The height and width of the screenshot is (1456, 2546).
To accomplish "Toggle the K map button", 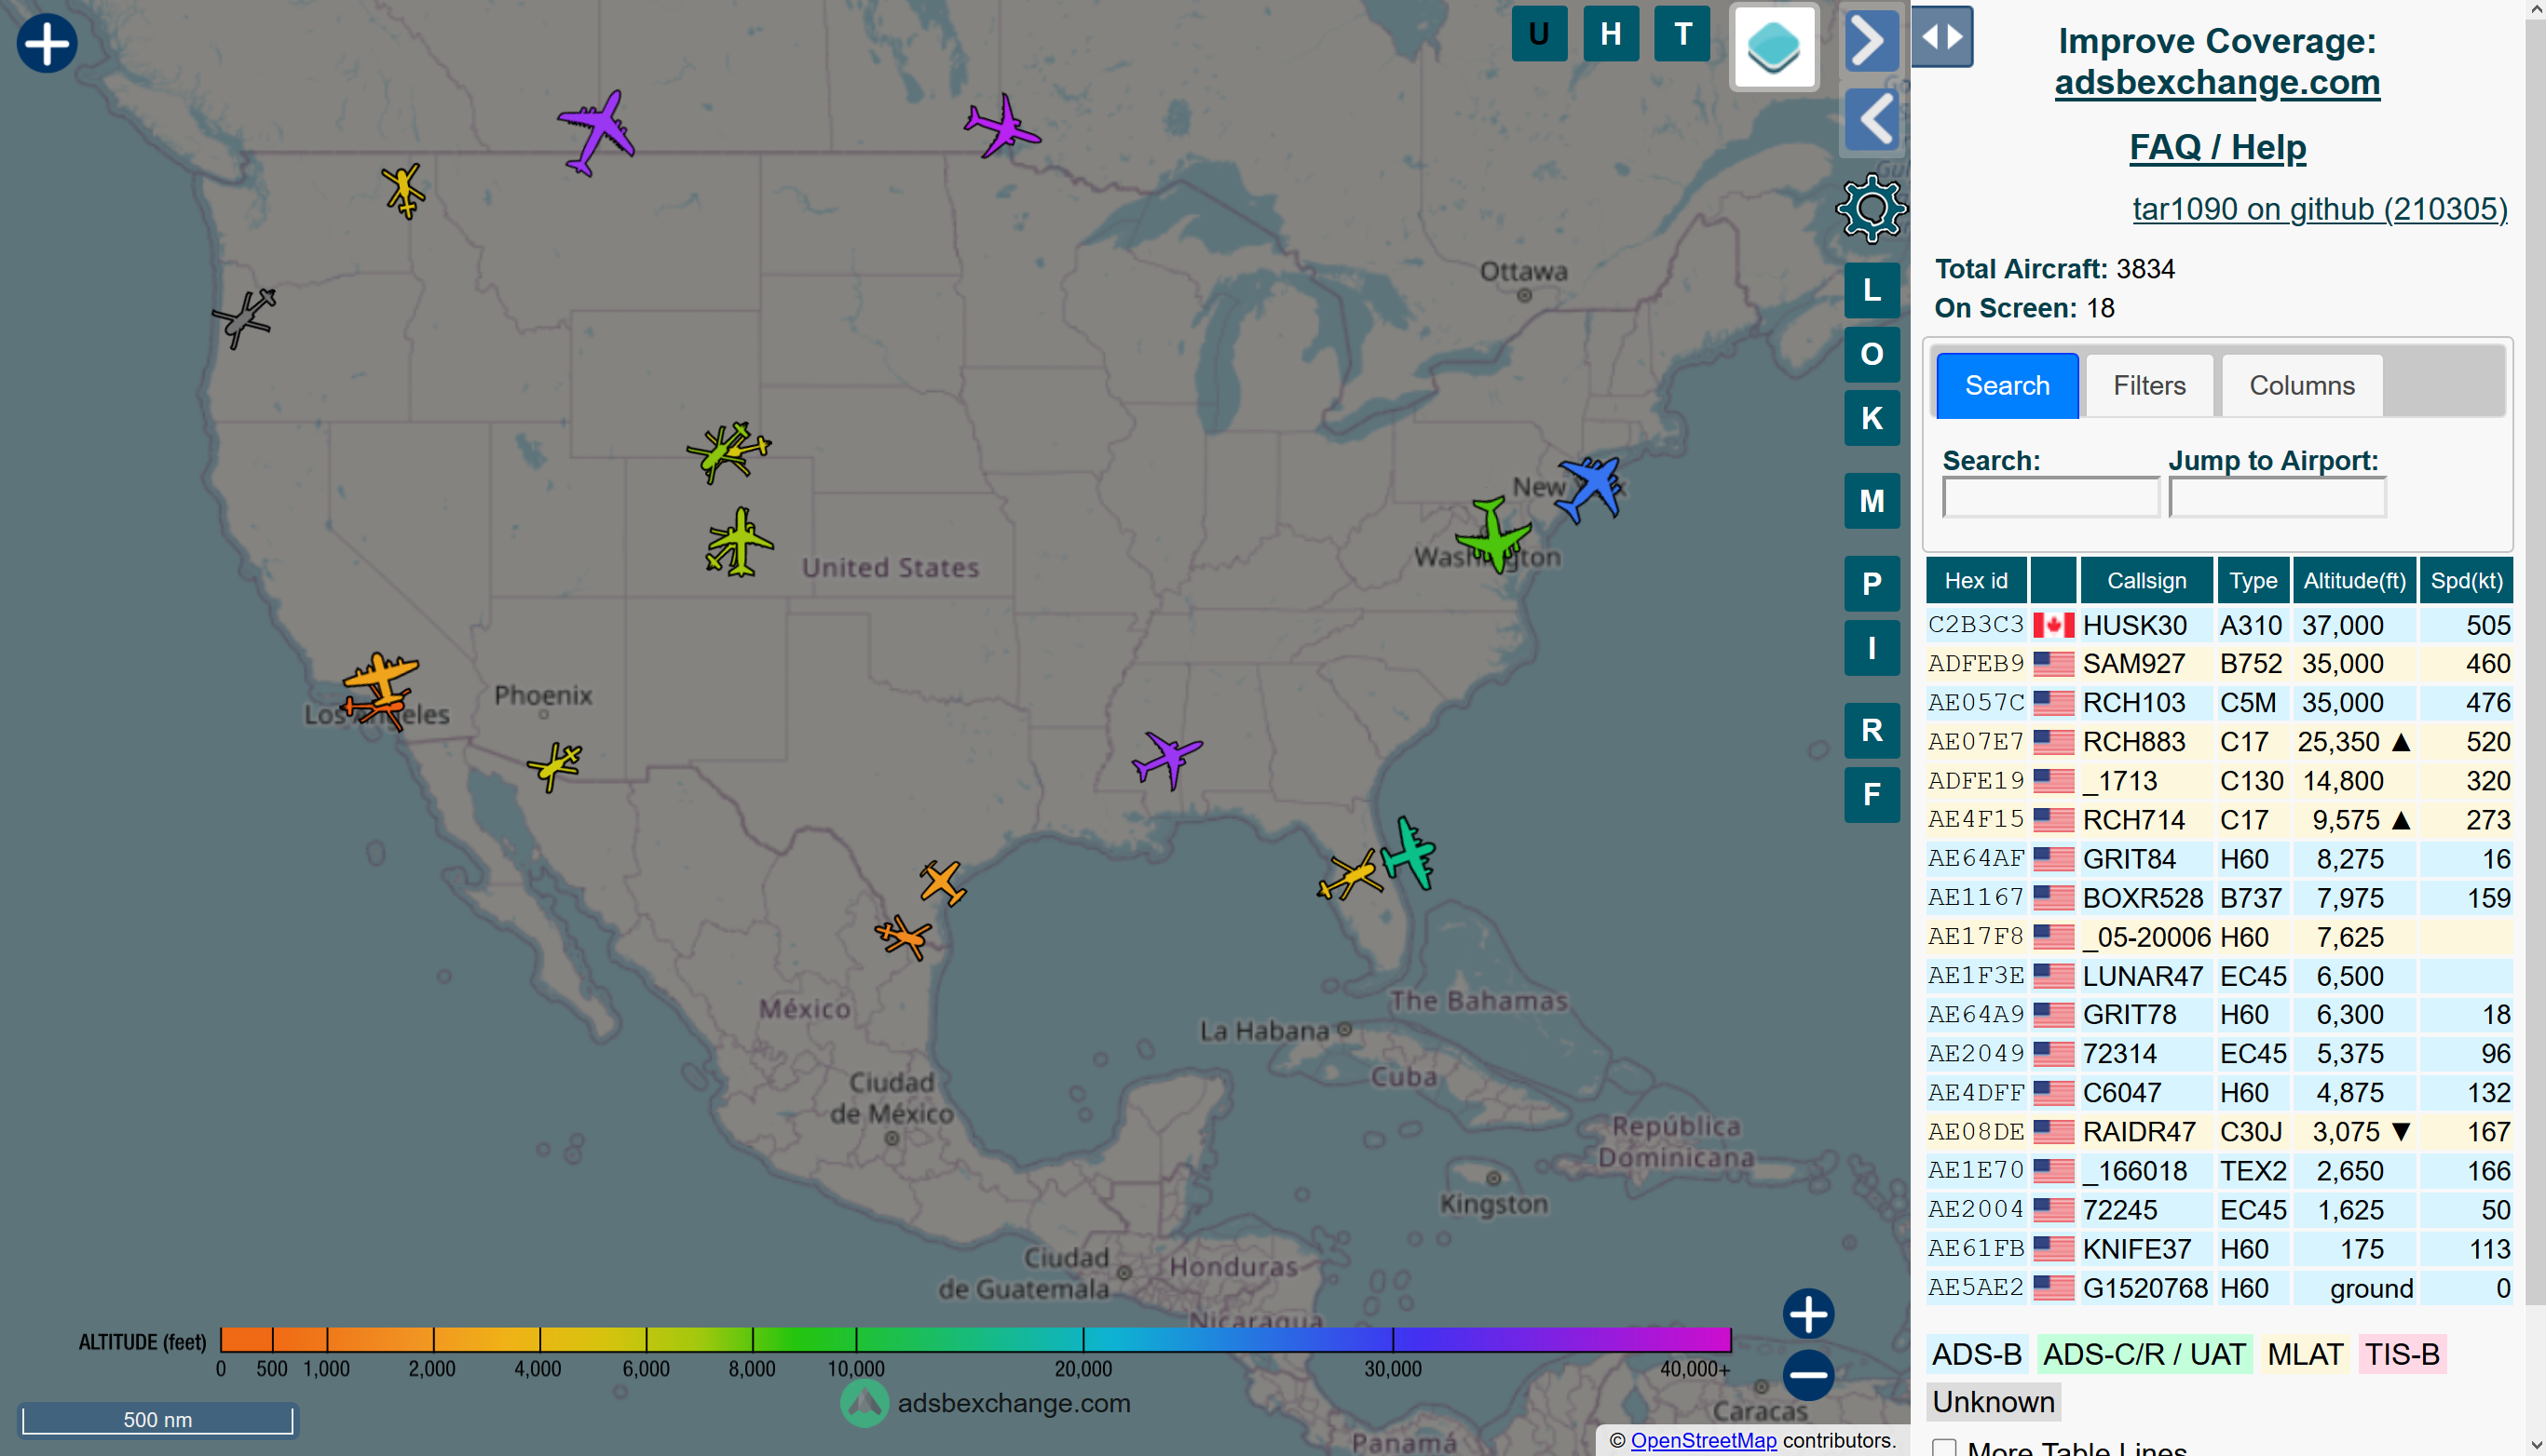I will point(1872,419).
